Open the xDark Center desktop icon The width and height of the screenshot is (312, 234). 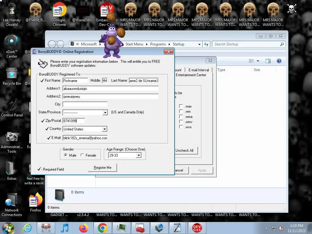[x=12, y=46]
